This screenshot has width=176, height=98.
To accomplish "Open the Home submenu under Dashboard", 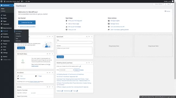I will click(x=3, y=9).
